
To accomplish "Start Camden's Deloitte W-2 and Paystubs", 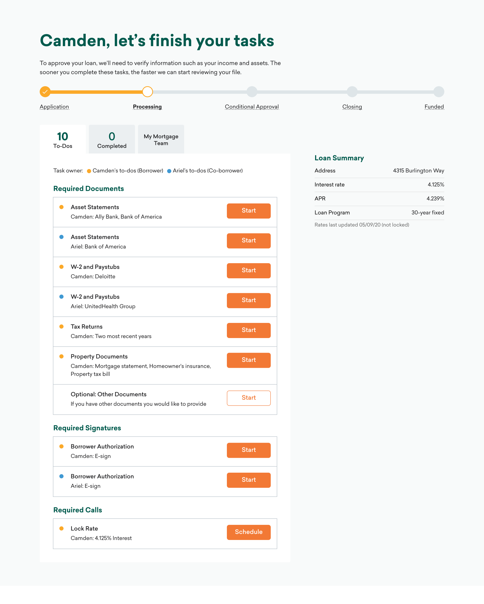I will [x=249, y=270].
